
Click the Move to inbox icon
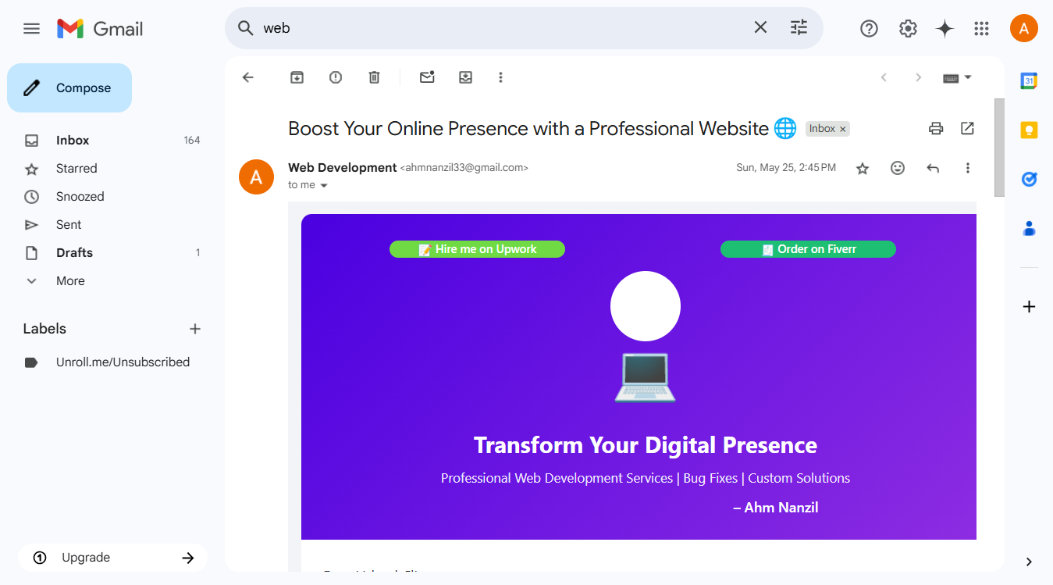point(466,77)
